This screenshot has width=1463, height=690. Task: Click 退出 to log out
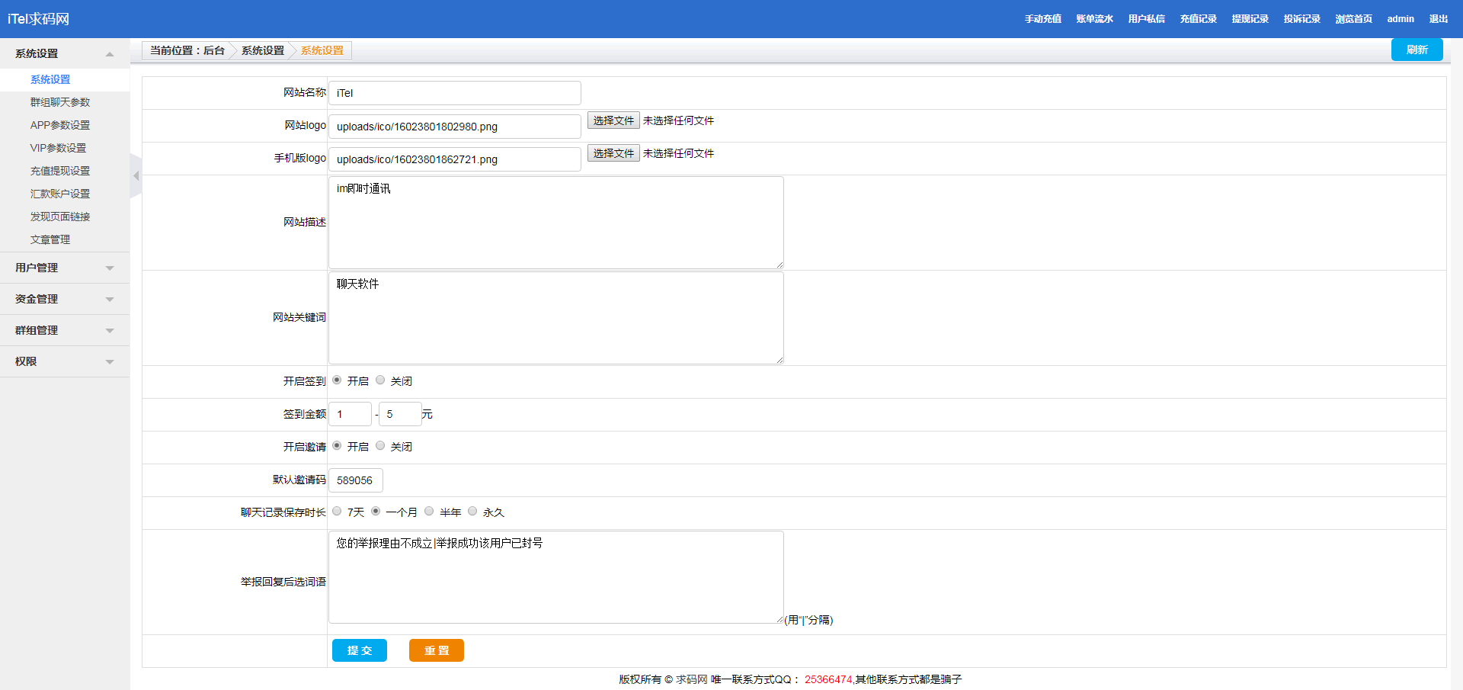click(x=1438, y=19)
